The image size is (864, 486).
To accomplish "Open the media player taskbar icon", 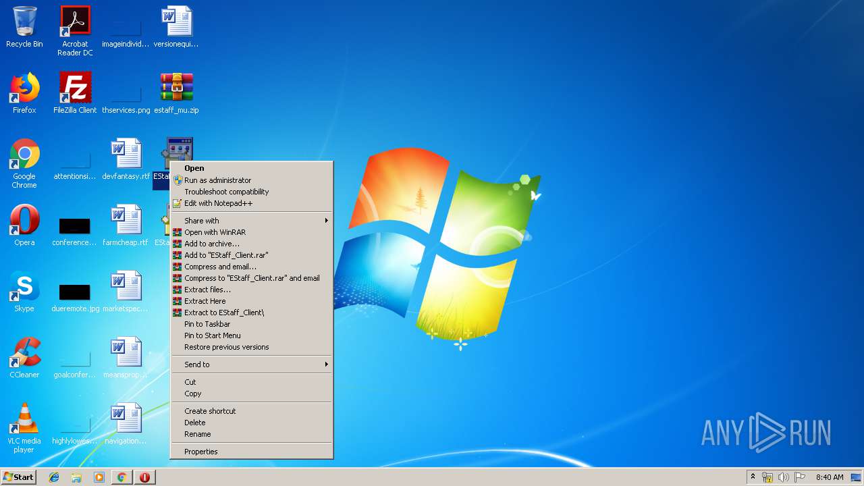I will coord(99,477).
